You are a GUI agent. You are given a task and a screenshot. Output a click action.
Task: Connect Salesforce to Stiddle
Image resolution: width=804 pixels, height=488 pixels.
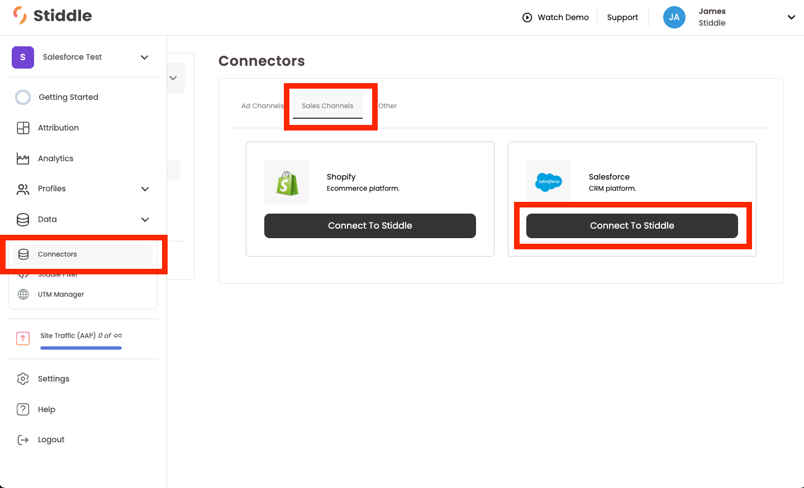(632, 226)
